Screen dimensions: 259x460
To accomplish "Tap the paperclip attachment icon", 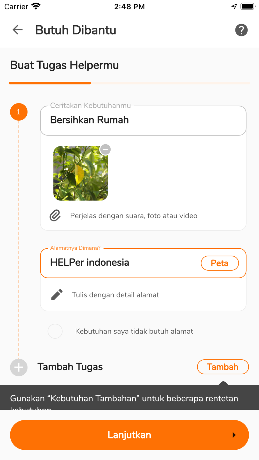I will [x=55, y=216].
